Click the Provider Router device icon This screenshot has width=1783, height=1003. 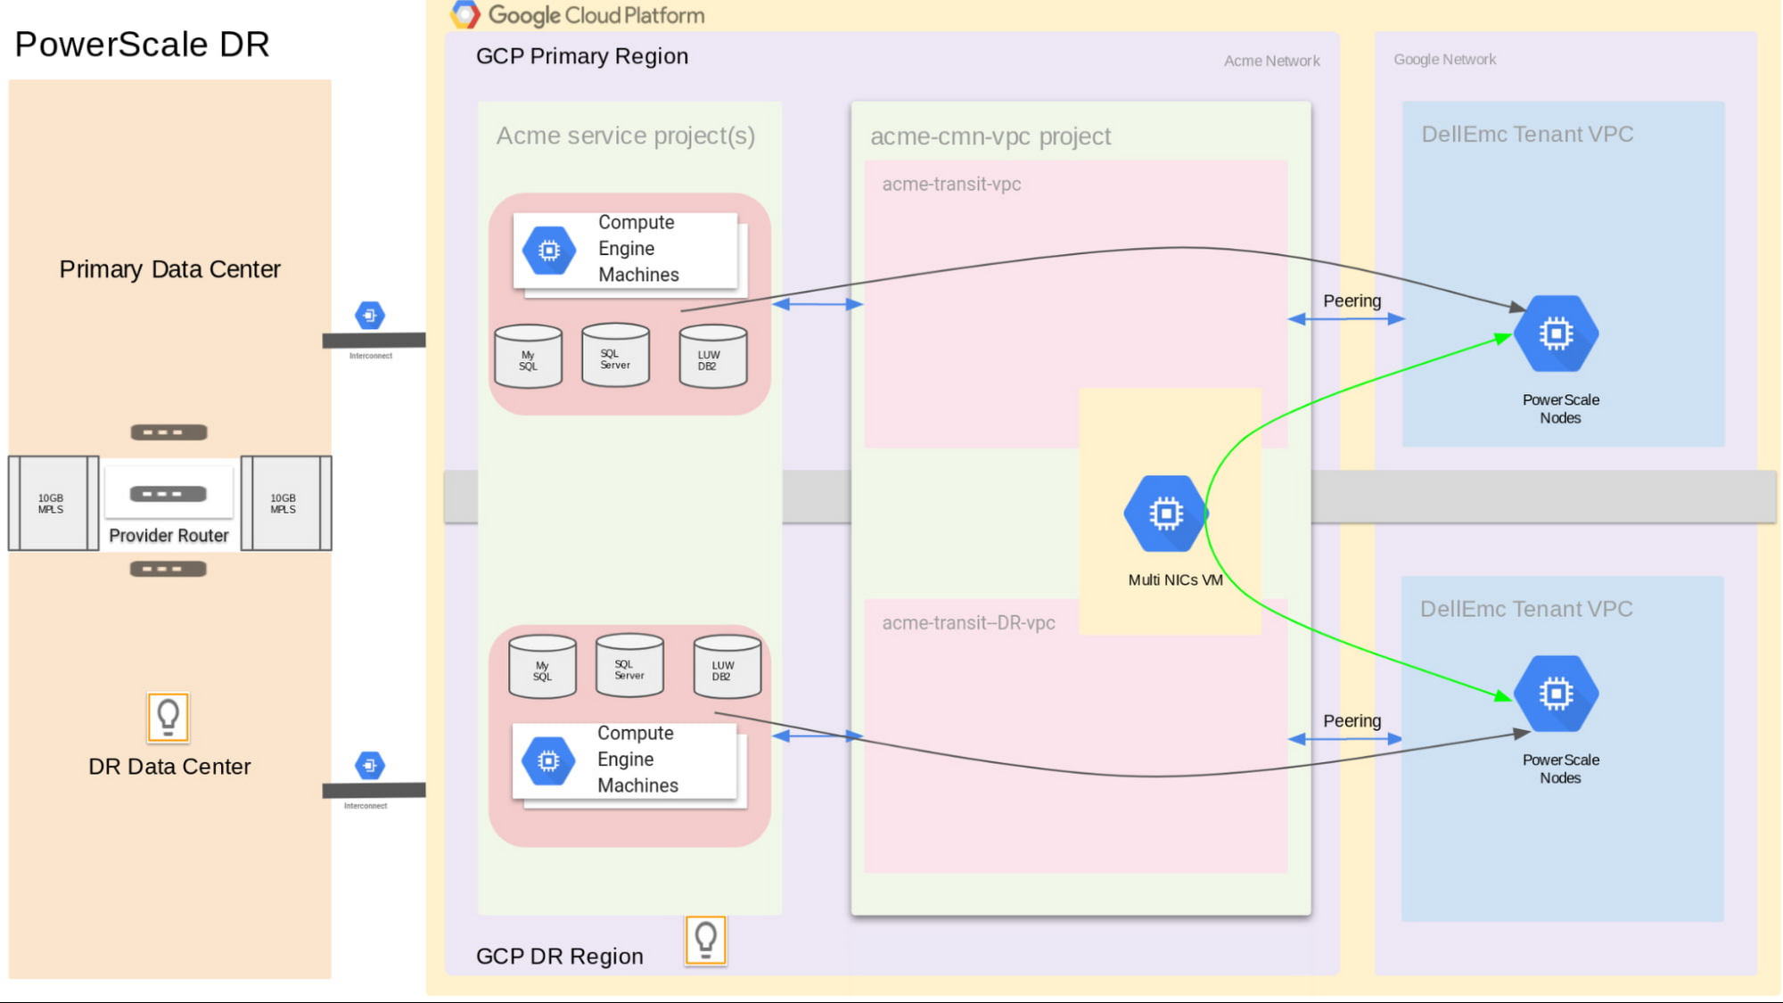coord(168,494)
